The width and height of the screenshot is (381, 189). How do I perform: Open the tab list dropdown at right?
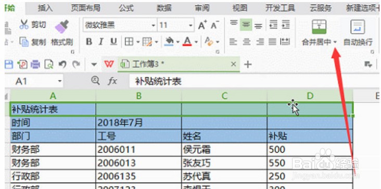pos(369,65)
